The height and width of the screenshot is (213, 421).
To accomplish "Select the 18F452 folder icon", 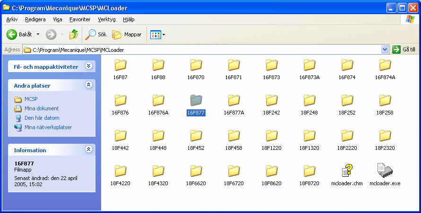I will [196, 136].
